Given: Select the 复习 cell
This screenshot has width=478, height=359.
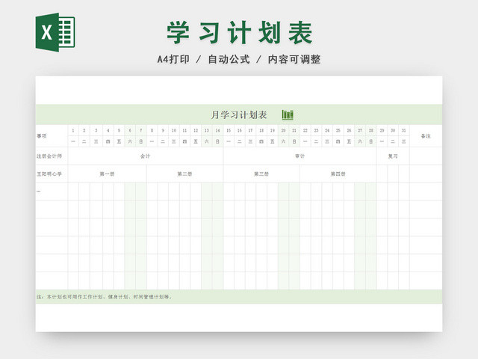Looking at the screenshot, I should (393, 156).
